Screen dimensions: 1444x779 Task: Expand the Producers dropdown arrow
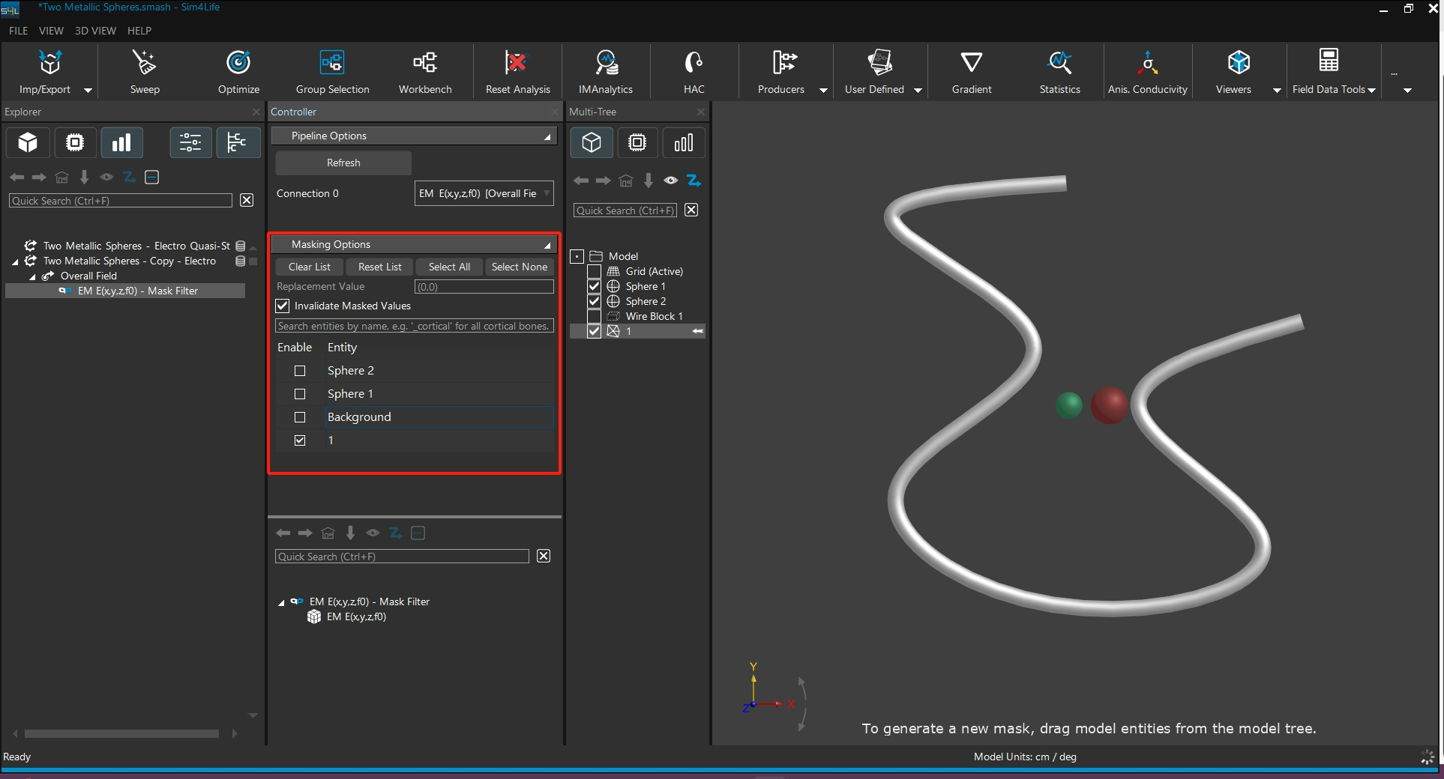pos(823,90)
